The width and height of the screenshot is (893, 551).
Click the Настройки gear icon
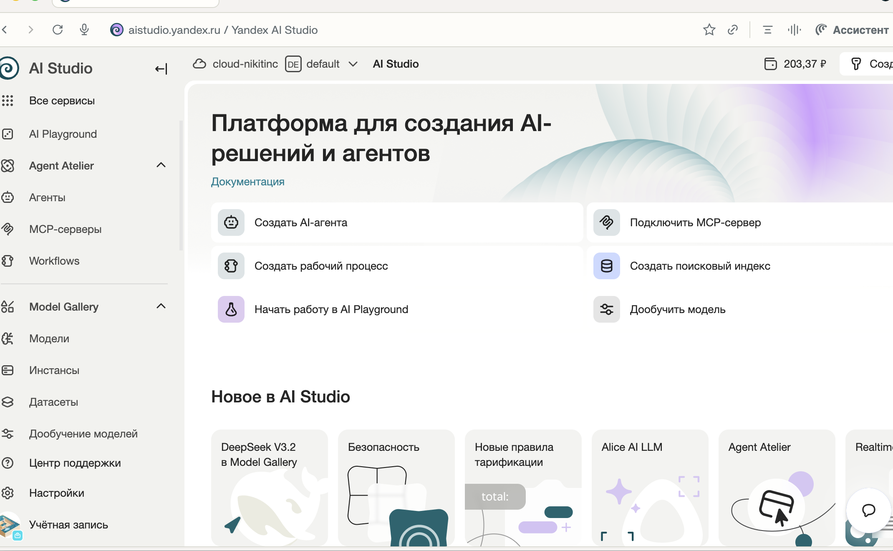8,493
